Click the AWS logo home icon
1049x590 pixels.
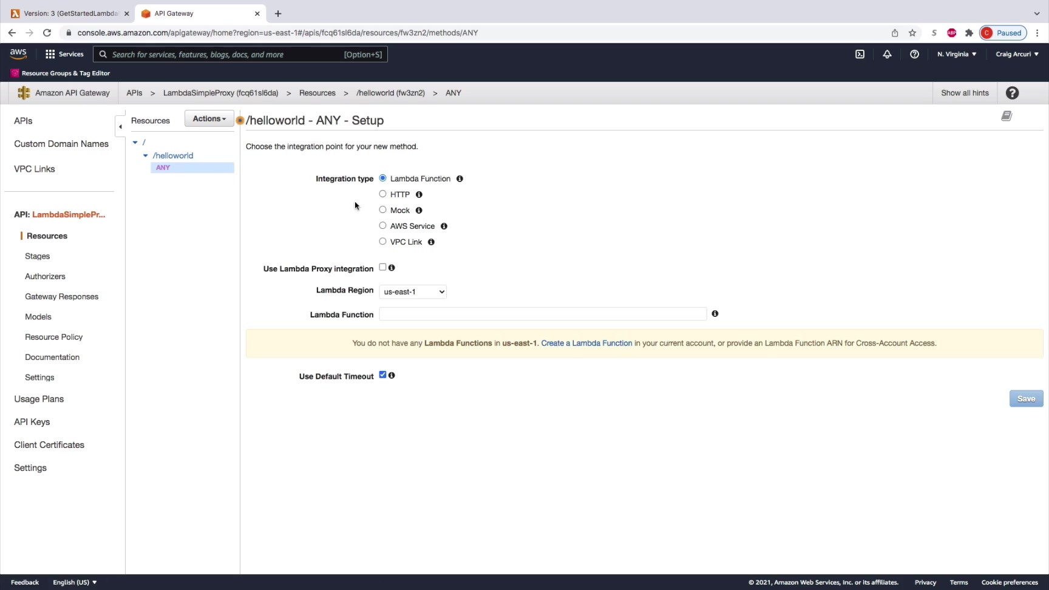coord(18,54)
